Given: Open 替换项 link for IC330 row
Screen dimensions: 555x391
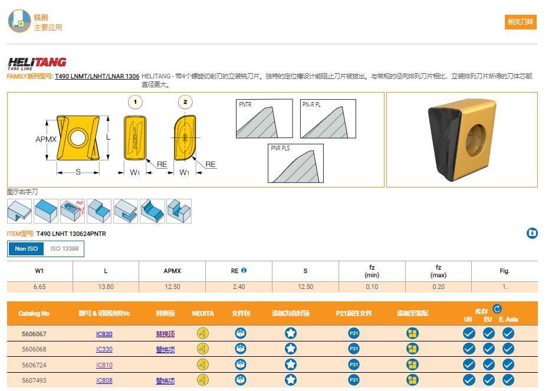Looking at the screenshot, I should click(165, 349).
